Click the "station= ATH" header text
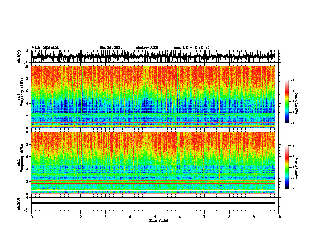Screen dimensions: 314x243 (147, 48)
